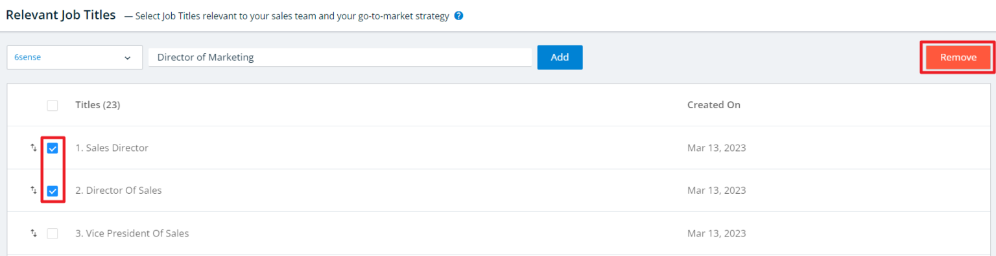
Task: Click the Add button
Action: [x=560, y=57]
